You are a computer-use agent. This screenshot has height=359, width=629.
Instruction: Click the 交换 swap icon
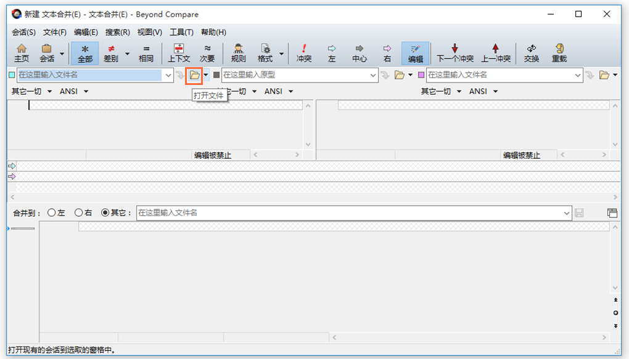(531, 53)
